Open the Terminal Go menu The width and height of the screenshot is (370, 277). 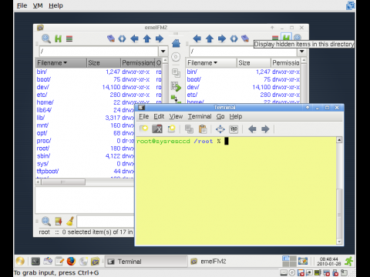220,116
